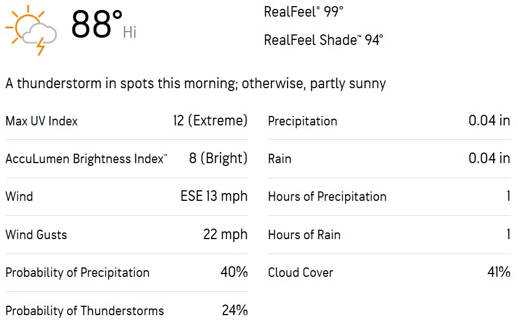The image size is (518, 324).
Task: Click the Max UV Index label
Action: [42, 121]
